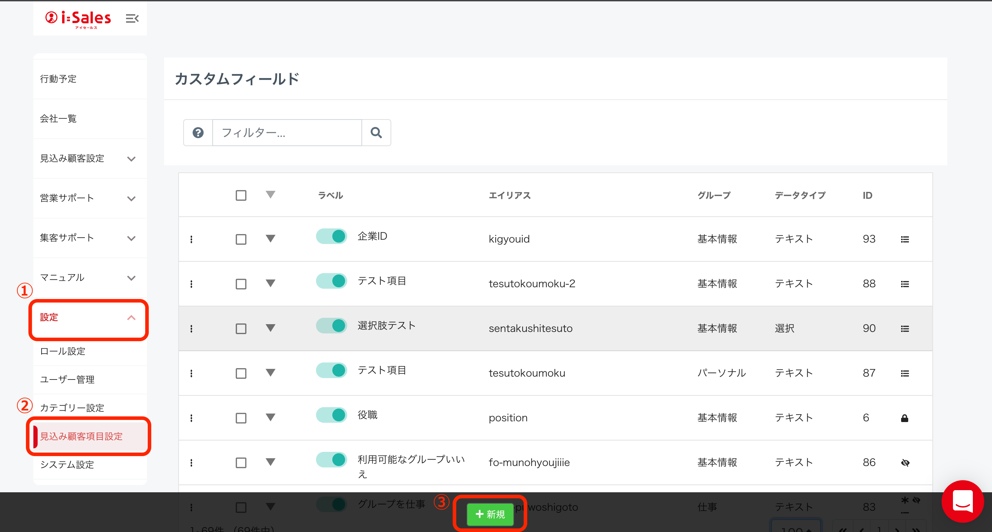992x532 pixels.
Task: Click the green 新規 button
Action: tap(490, 514)
